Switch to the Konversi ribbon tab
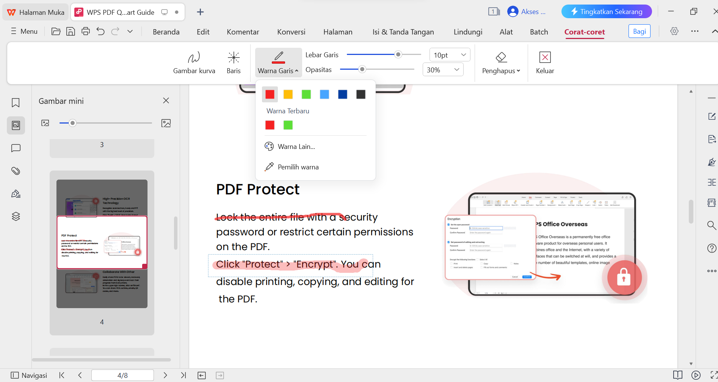This screenshot has width=718, height=382. coord(291,32)
